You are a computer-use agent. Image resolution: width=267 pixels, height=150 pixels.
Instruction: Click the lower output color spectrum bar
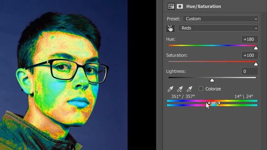tap(212, 105)
